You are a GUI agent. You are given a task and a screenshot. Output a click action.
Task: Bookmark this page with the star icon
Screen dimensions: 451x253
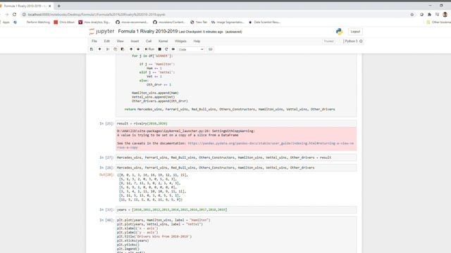(x=412, y=14)
